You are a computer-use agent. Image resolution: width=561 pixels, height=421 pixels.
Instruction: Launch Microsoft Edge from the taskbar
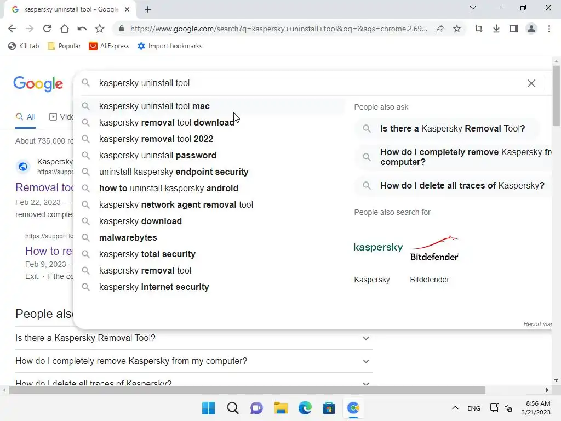[x=305, y=408]
